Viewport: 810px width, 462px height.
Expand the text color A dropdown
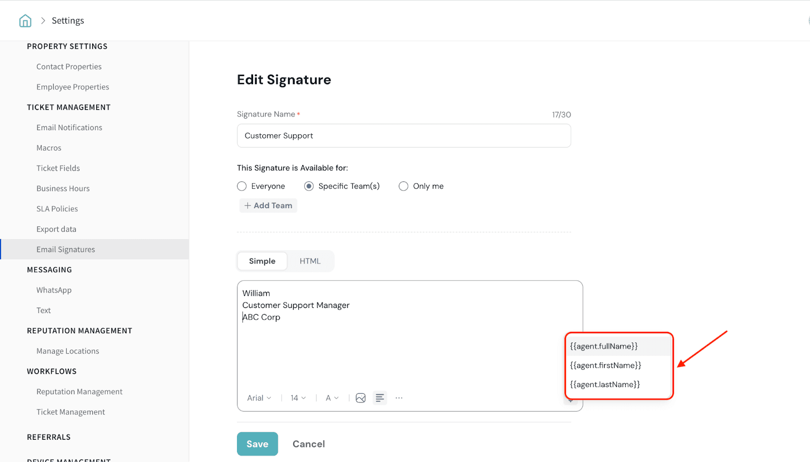coord(332,398)
